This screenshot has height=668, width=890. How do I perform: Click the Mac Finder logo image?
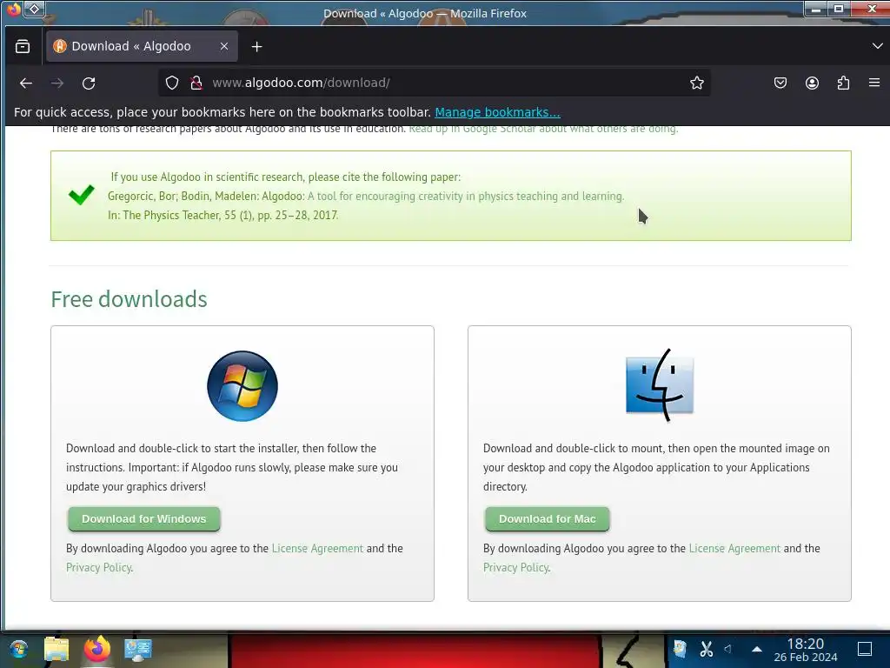(x=660, y=385)
